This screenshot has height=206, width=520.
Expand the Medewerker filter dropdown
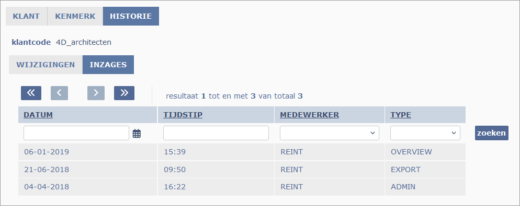[x=329, y=133]
